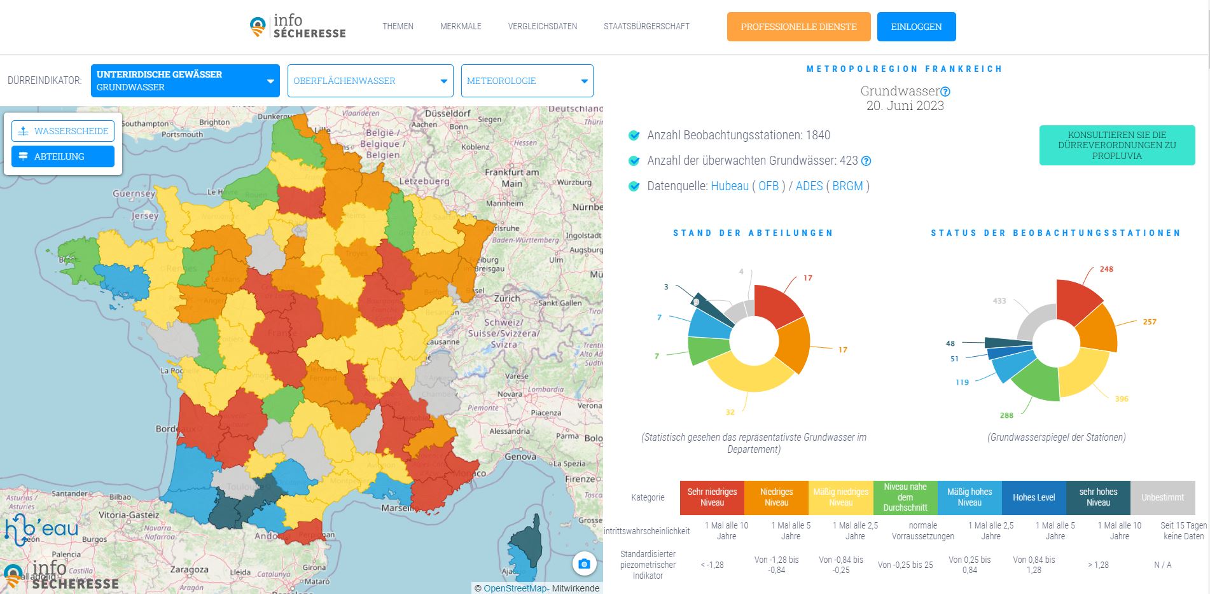
Task: Click the camera screenshot icon on map
Action: (x=584, y=563)
